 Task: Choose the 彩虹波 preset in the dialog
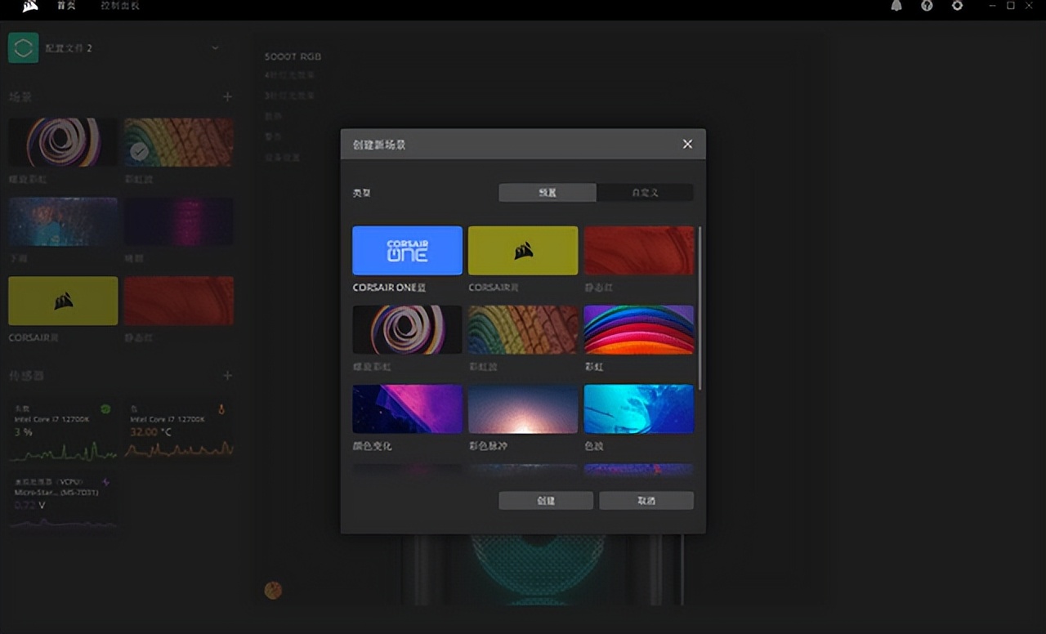(523, 329)
